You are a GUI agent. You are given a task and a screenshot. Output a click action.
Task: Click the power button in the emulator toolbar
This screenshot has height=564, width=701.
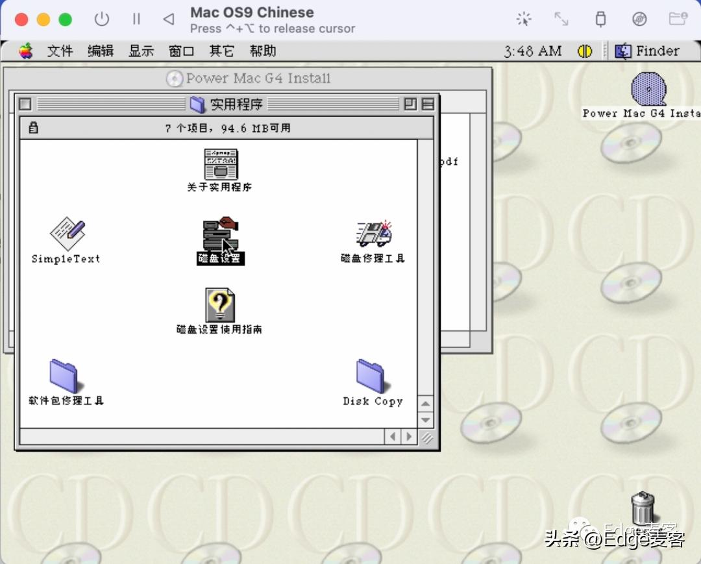(x=102, y=19)
